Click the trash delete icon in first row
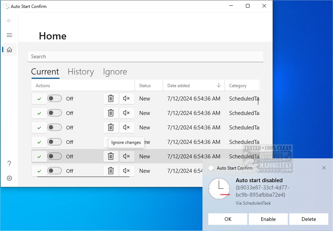Viewport: 333px width, 231px height. (x=111, y=99)
